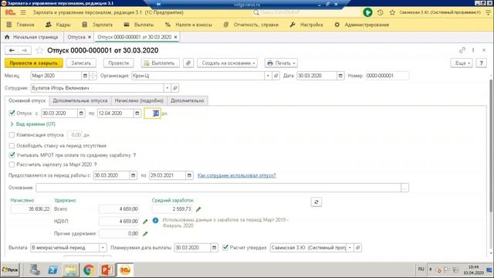The height and width of the screenshot is (278, 494).
Task: Click the Номер input field
Action: (387, 76)
